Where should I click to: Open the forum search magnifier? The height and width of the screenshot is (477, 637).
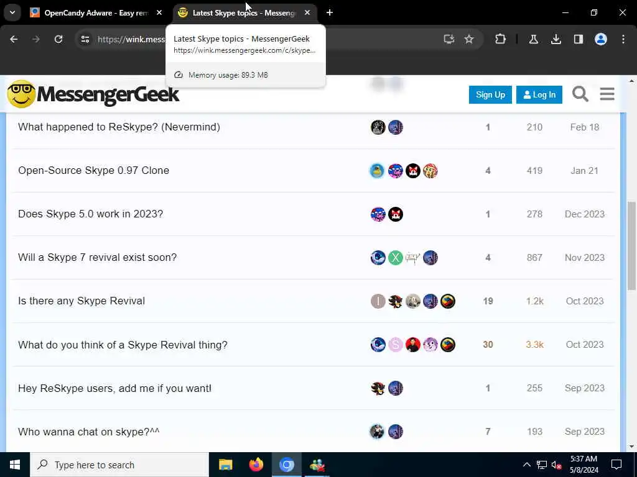point(580,94)
